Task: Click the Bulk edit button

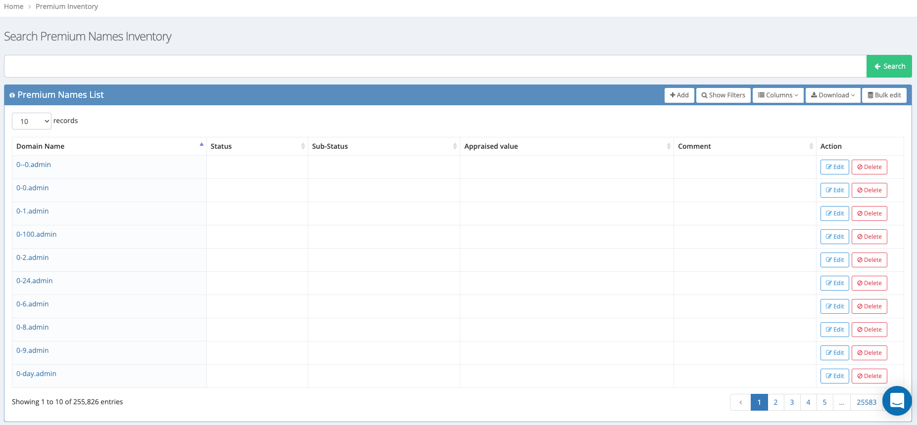Action: click(884, 95)
